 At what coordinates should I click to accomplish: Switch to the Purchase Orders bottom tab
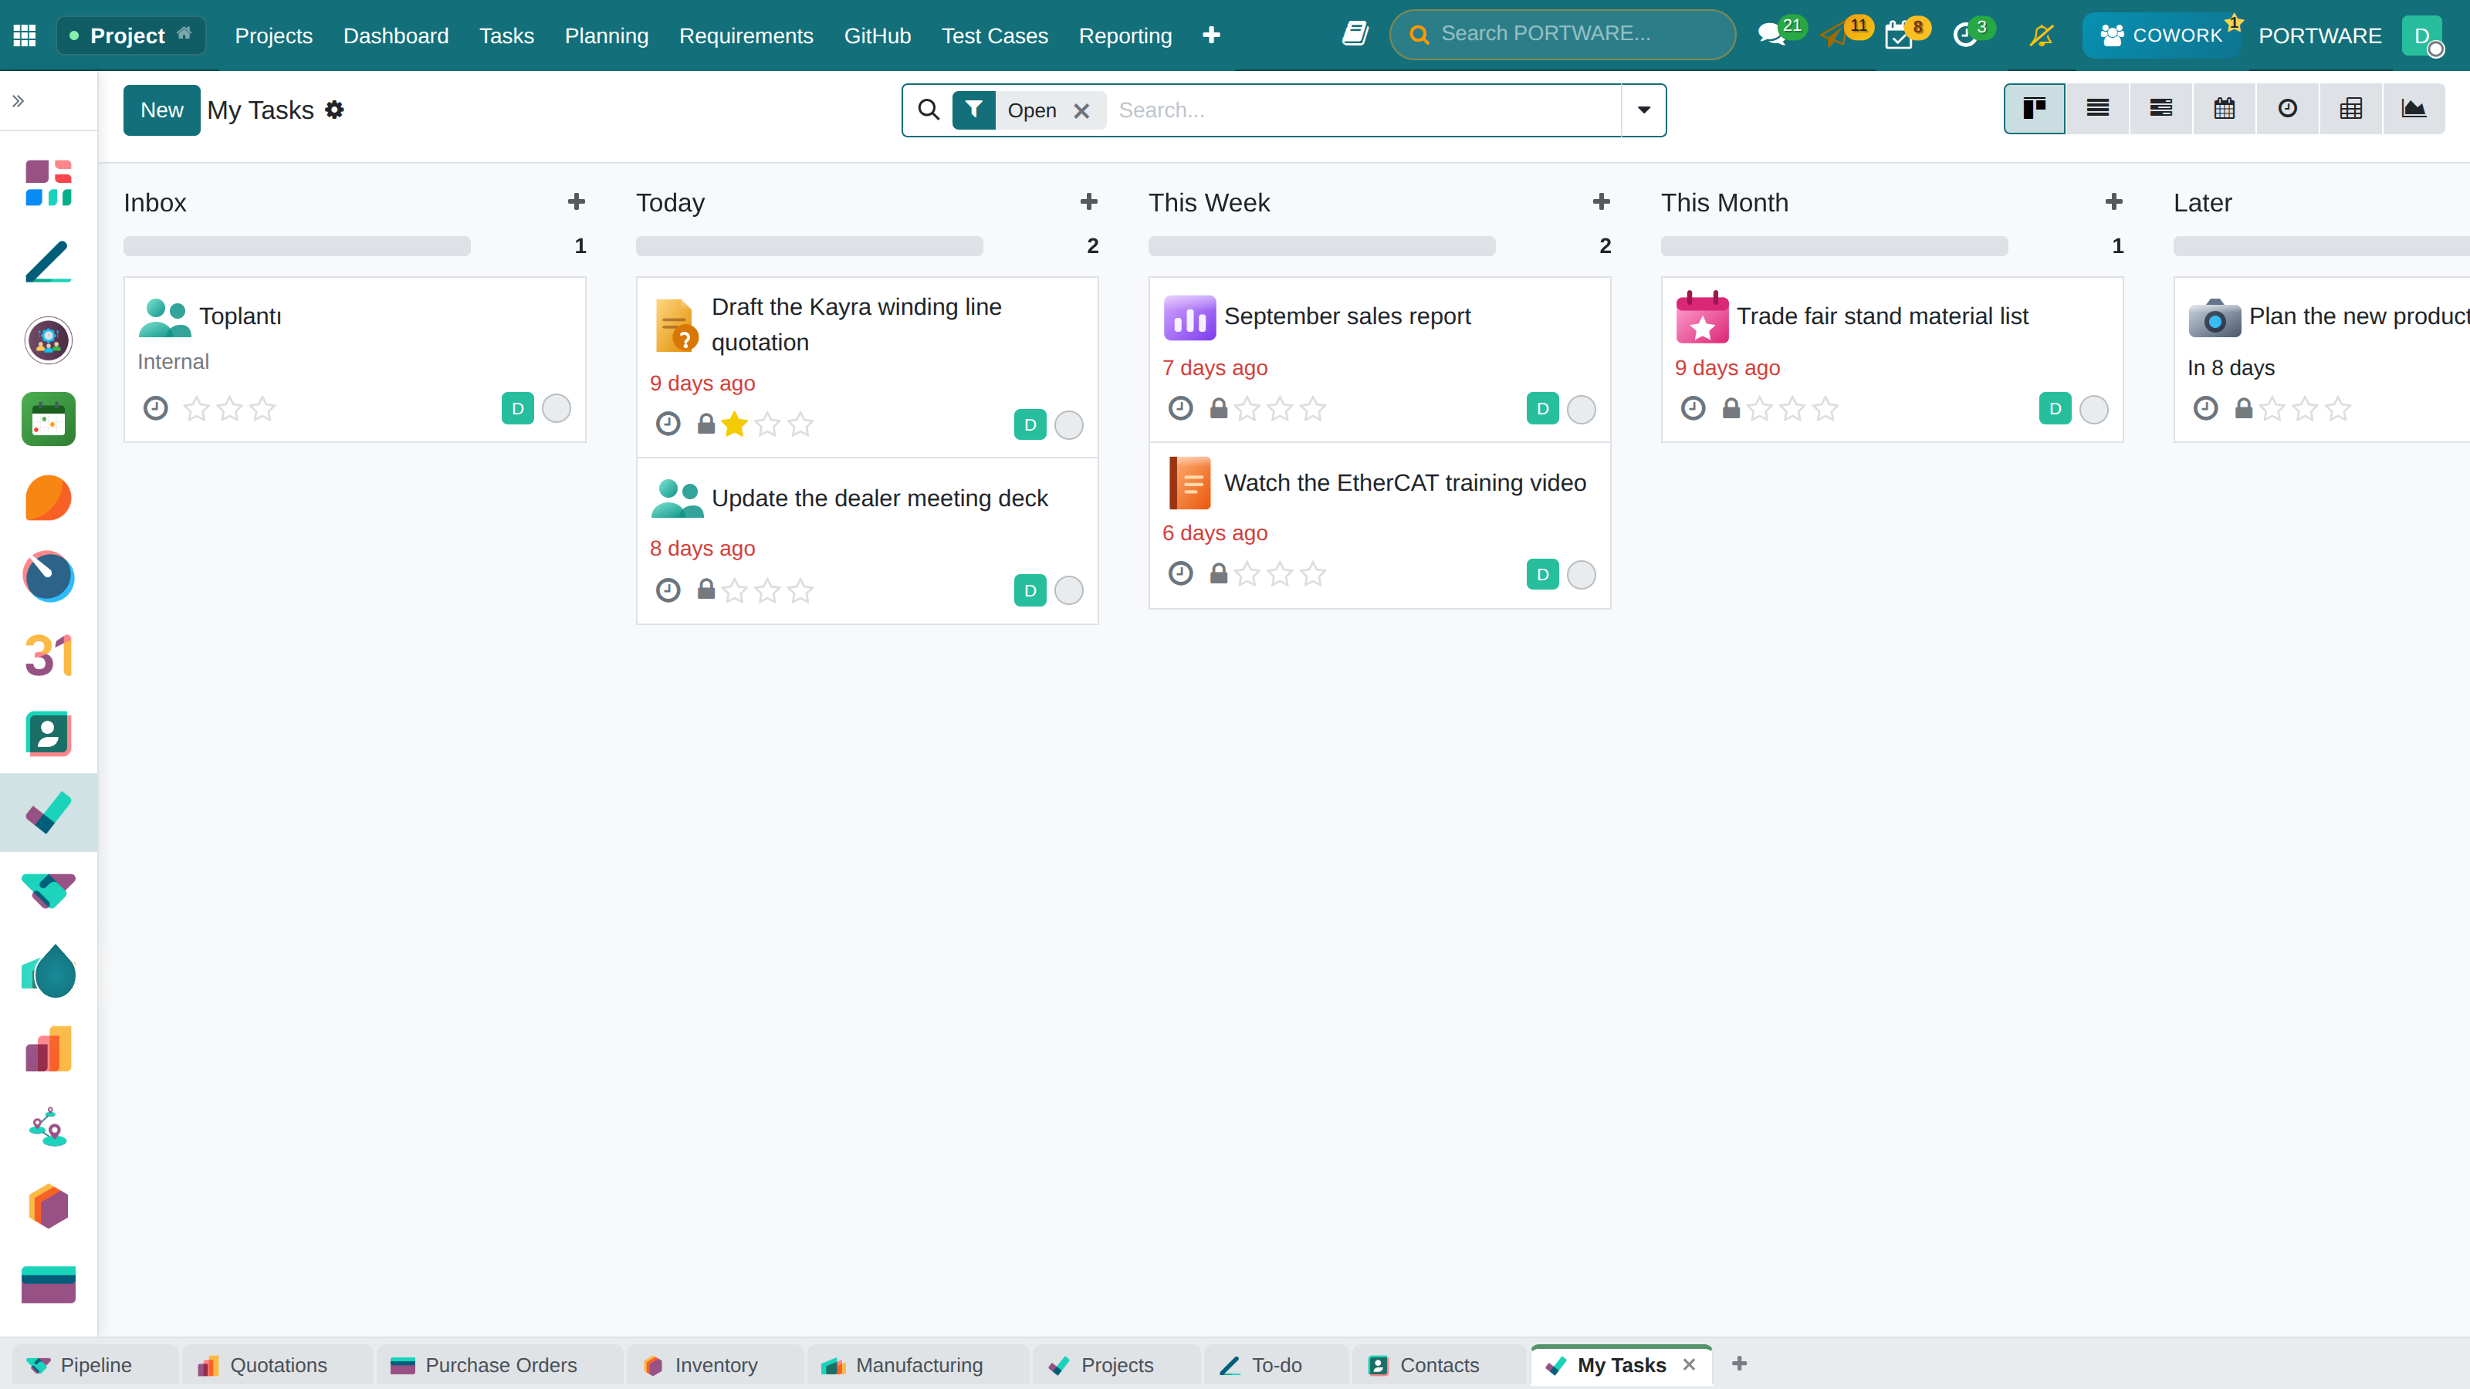500,1365
